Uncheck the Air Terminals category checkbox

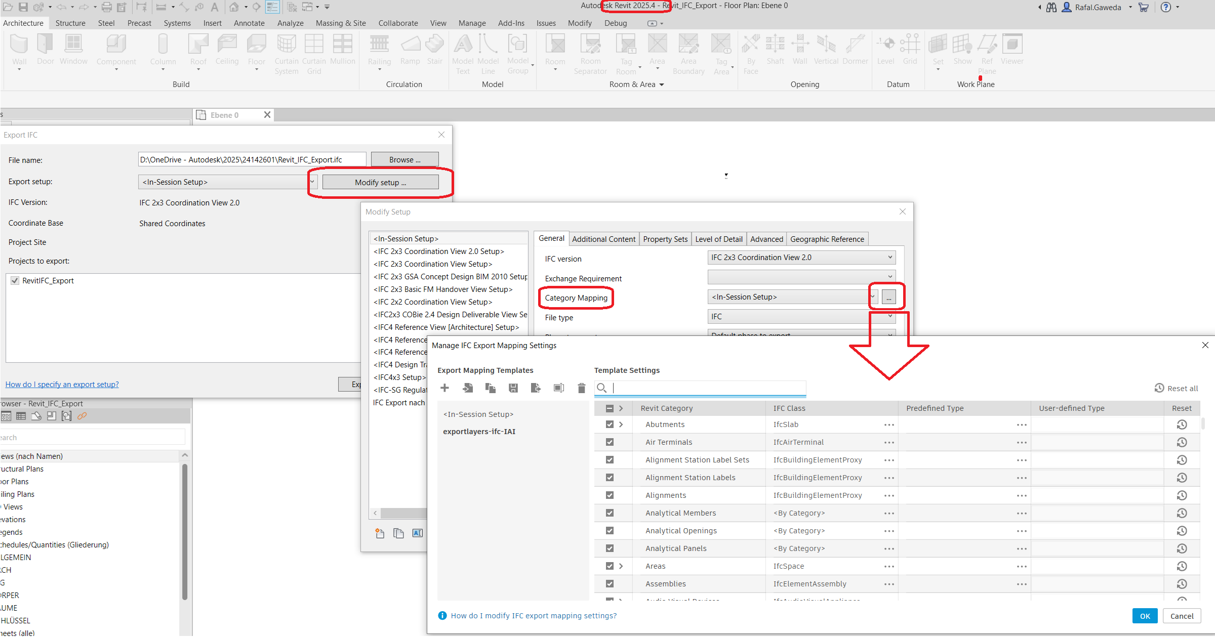(x=610, y=442)
